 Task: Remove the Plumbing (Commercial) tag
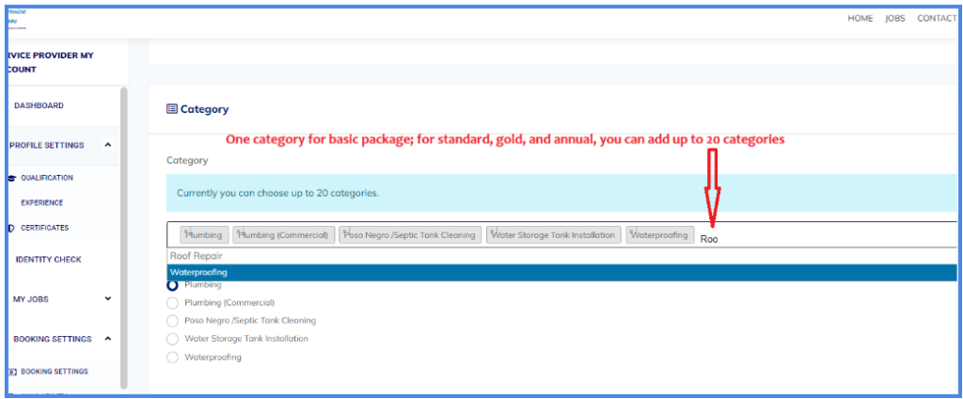(x=238, y=231)
